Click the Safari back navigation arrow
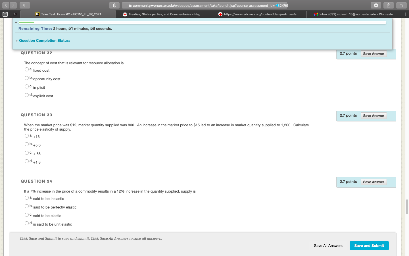 pyautogui.click(x=6, y=5)
